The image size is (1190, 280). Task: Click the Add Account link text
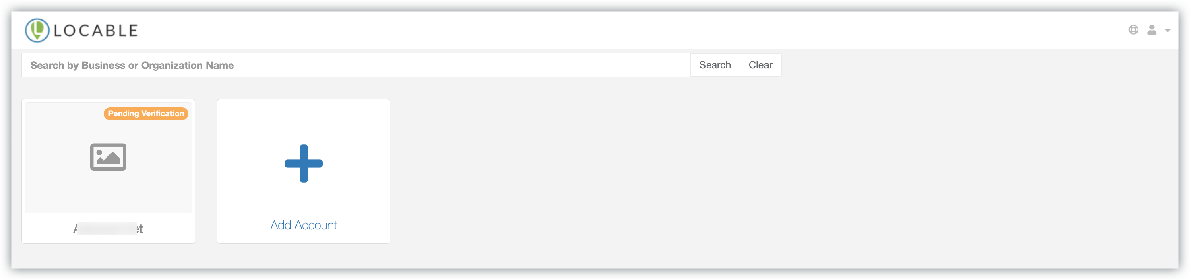pos(304,225)
